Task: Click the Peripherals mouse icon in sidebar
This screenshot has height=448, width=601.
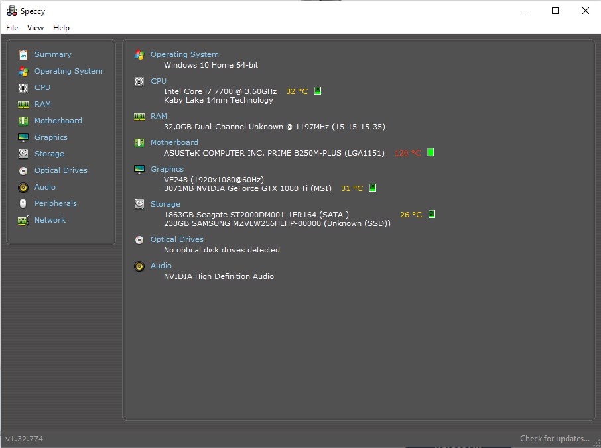Action: [23, 203]
